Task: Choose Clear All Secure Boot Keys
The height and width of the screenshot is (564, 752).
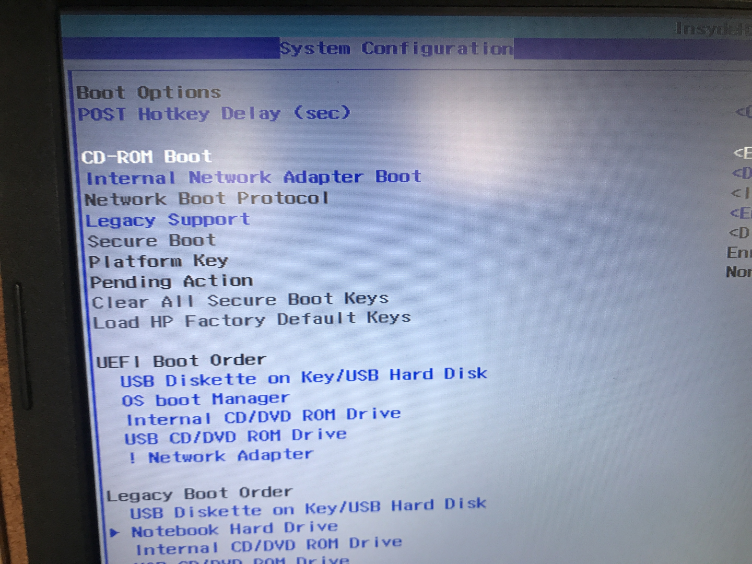Action: pyautogui.click(x=240, y=301)
